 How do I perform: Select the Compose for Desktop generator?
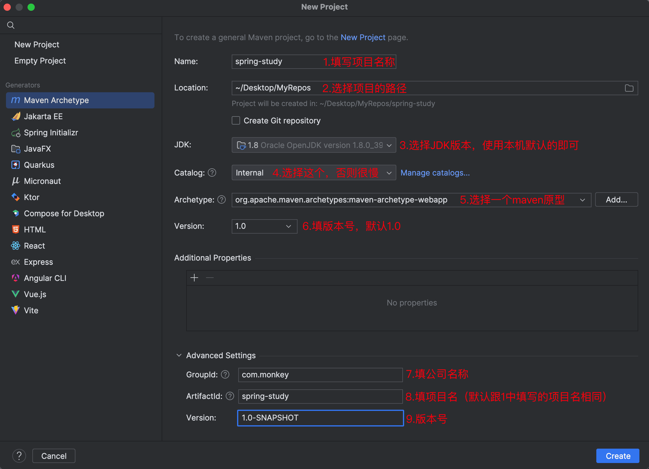point(80,213)
